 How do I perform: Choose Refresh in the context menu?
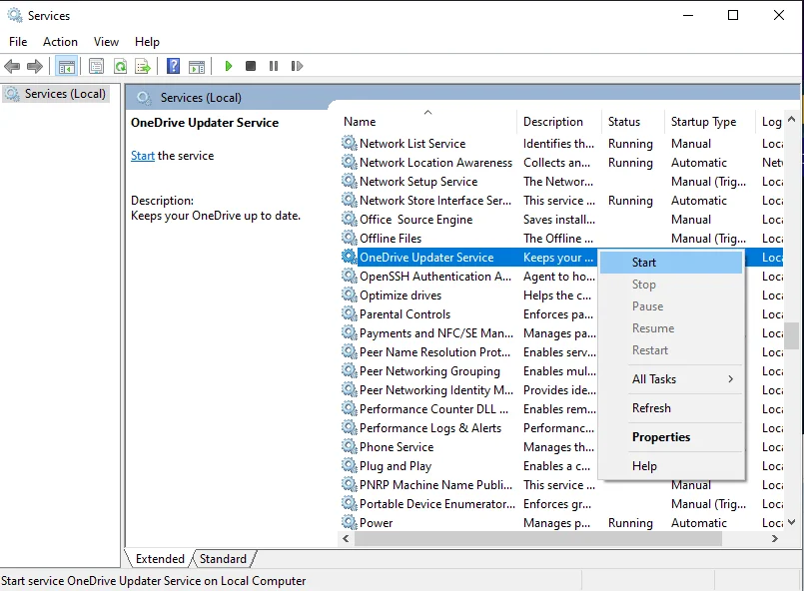[671, 408]
